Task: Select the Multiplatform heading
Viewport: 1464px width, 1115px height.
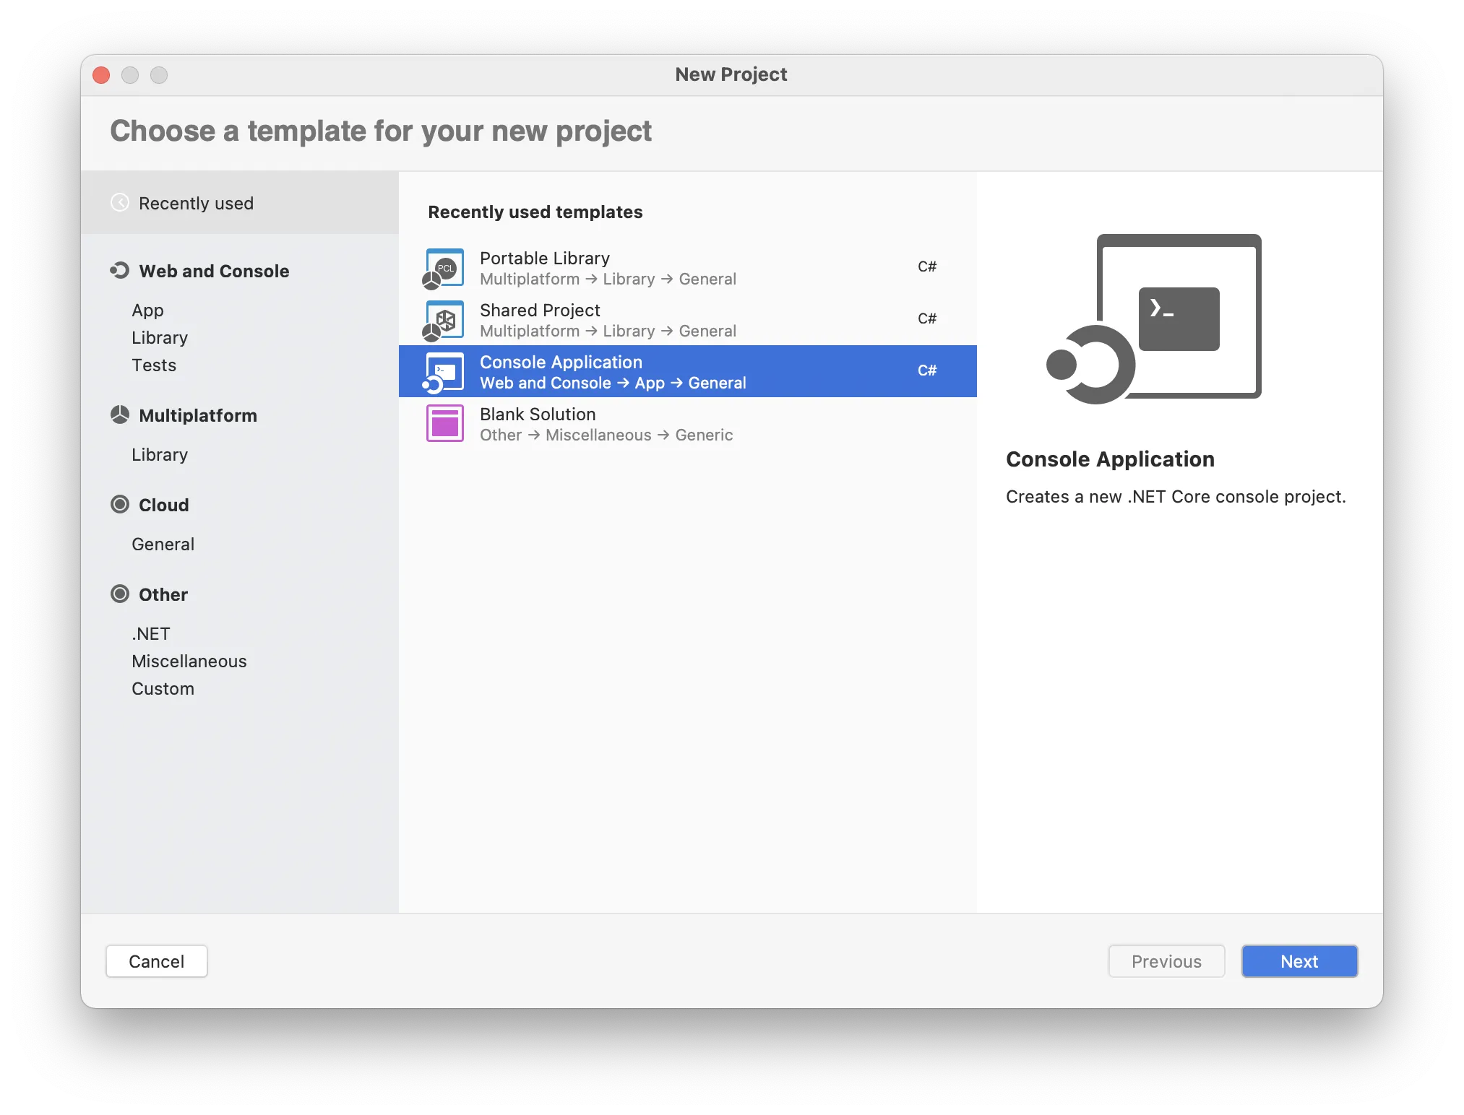Action: pyautogui.click(x=198, y=415)
